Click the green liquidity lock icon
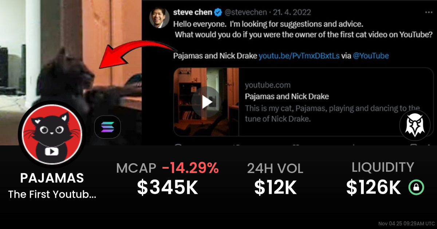Image resolution: width=437 pixels, height=229 pixels. click(x=416, y=187)
